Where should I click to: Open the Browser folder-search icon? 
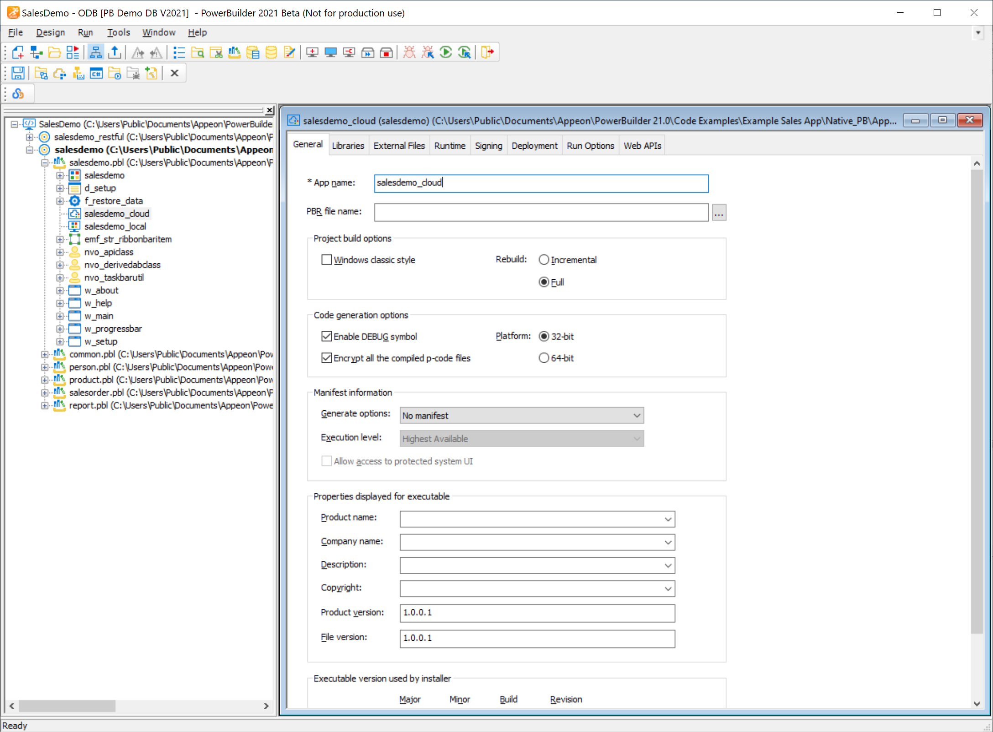coord(198,52)
